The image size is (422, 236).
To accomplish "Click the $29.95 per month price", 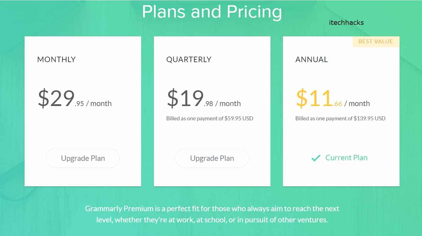I will click(75, 99).
